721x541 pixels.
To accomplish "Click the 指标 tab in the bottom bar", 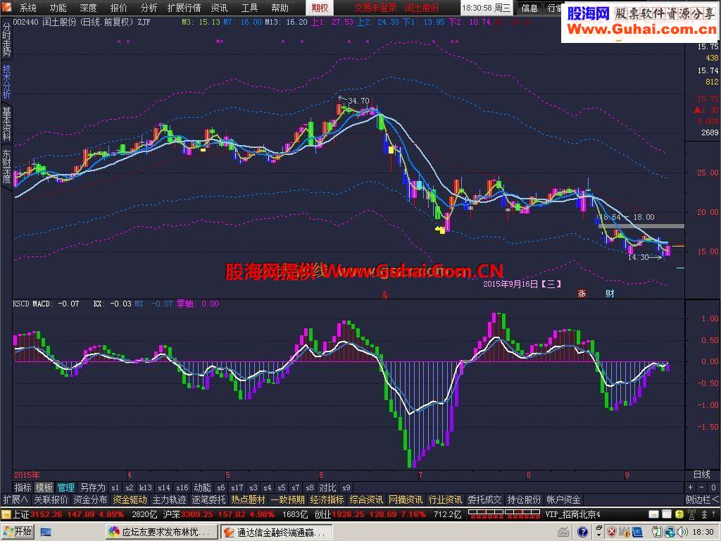I will [23, 487].
